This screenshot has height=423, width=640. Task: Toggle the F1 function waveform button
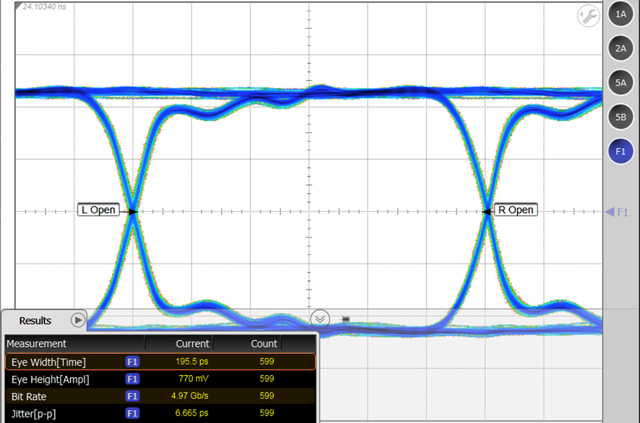click(x=620, y=152)
